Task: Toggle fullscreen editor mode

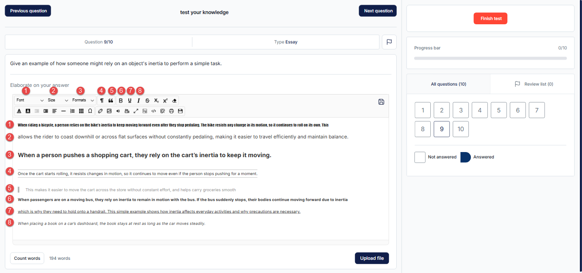Action: (x=136, y=111)
